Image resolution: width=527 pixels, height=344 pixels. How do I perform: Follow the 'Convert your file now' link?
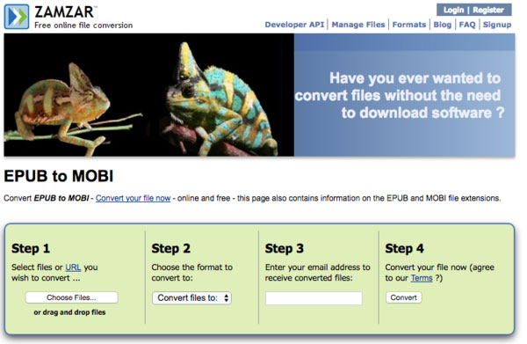coord(134,198)
